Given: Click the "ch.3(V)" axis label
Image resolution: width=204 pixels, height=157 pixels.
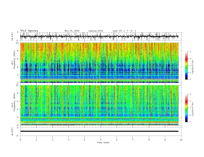Looking at the screenshot, I should pos(12,132).
